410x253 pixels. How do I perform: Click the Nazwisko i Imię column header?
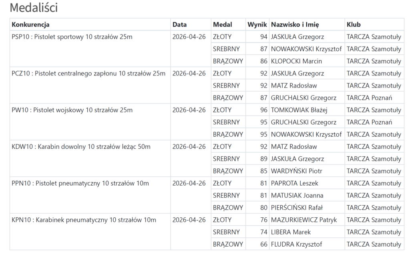[x=295, y=24]
